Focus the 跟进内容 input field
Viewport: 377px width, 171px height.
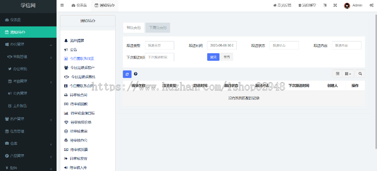pos(346,45)
